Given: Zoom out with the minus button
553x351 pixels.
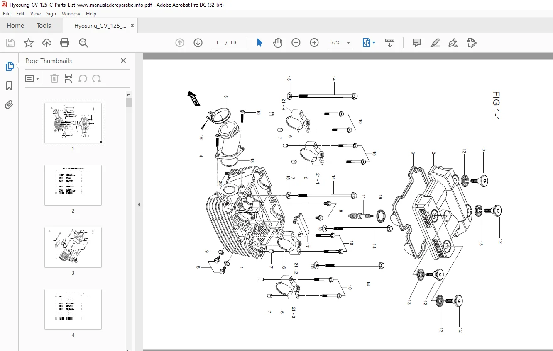Looking at the screenshot, I should point(296,43).
